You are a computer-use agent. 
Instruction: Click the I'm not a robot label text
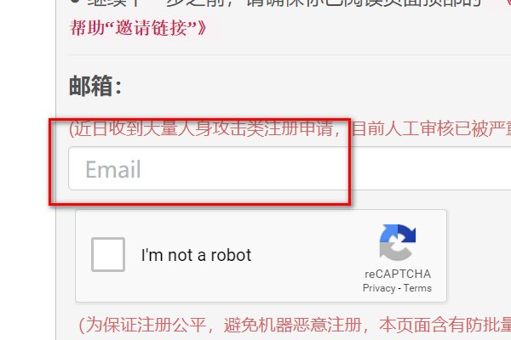coord(196,255)
